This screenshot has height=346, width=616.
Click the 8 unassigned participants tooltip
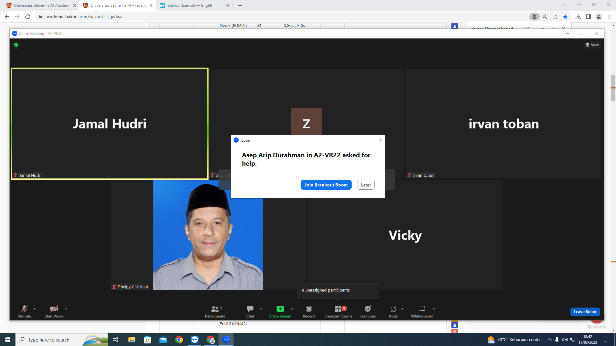(338, 290)
